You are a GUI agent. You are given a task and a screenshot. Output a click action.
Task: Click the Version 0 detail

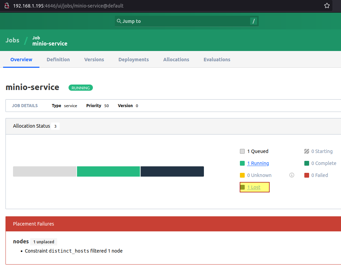pyautogui.click(x=128, y=105)
